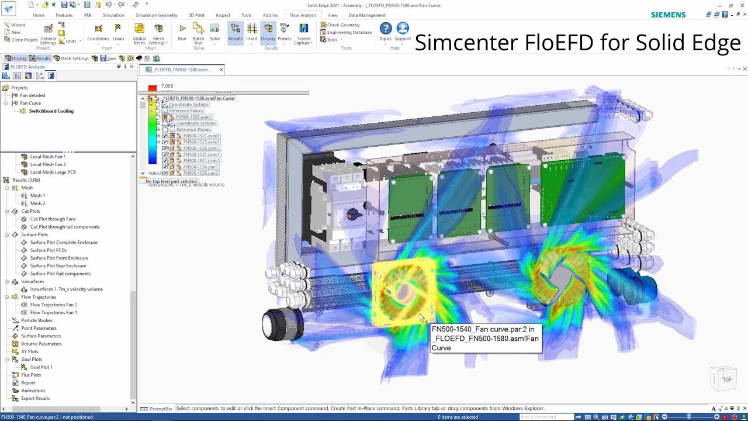Open Batch Run command
Image resolution: width=748 pixels, height=421 pixels.
(x=199, y=34)
